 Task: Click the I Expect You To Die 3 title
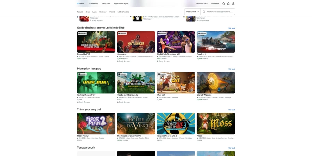pos(167,136)
